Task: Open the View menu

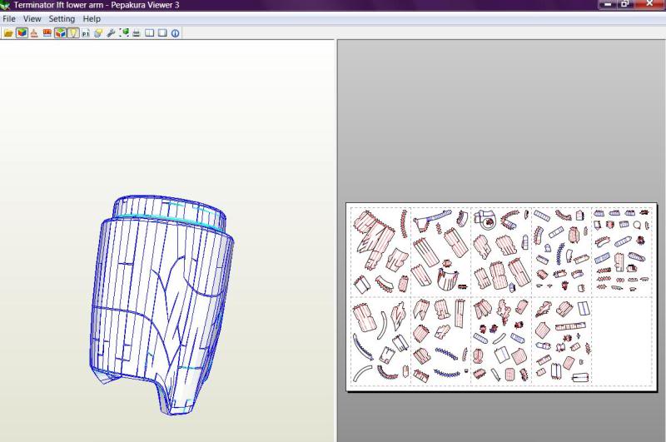Action: (x=32, y=18)
